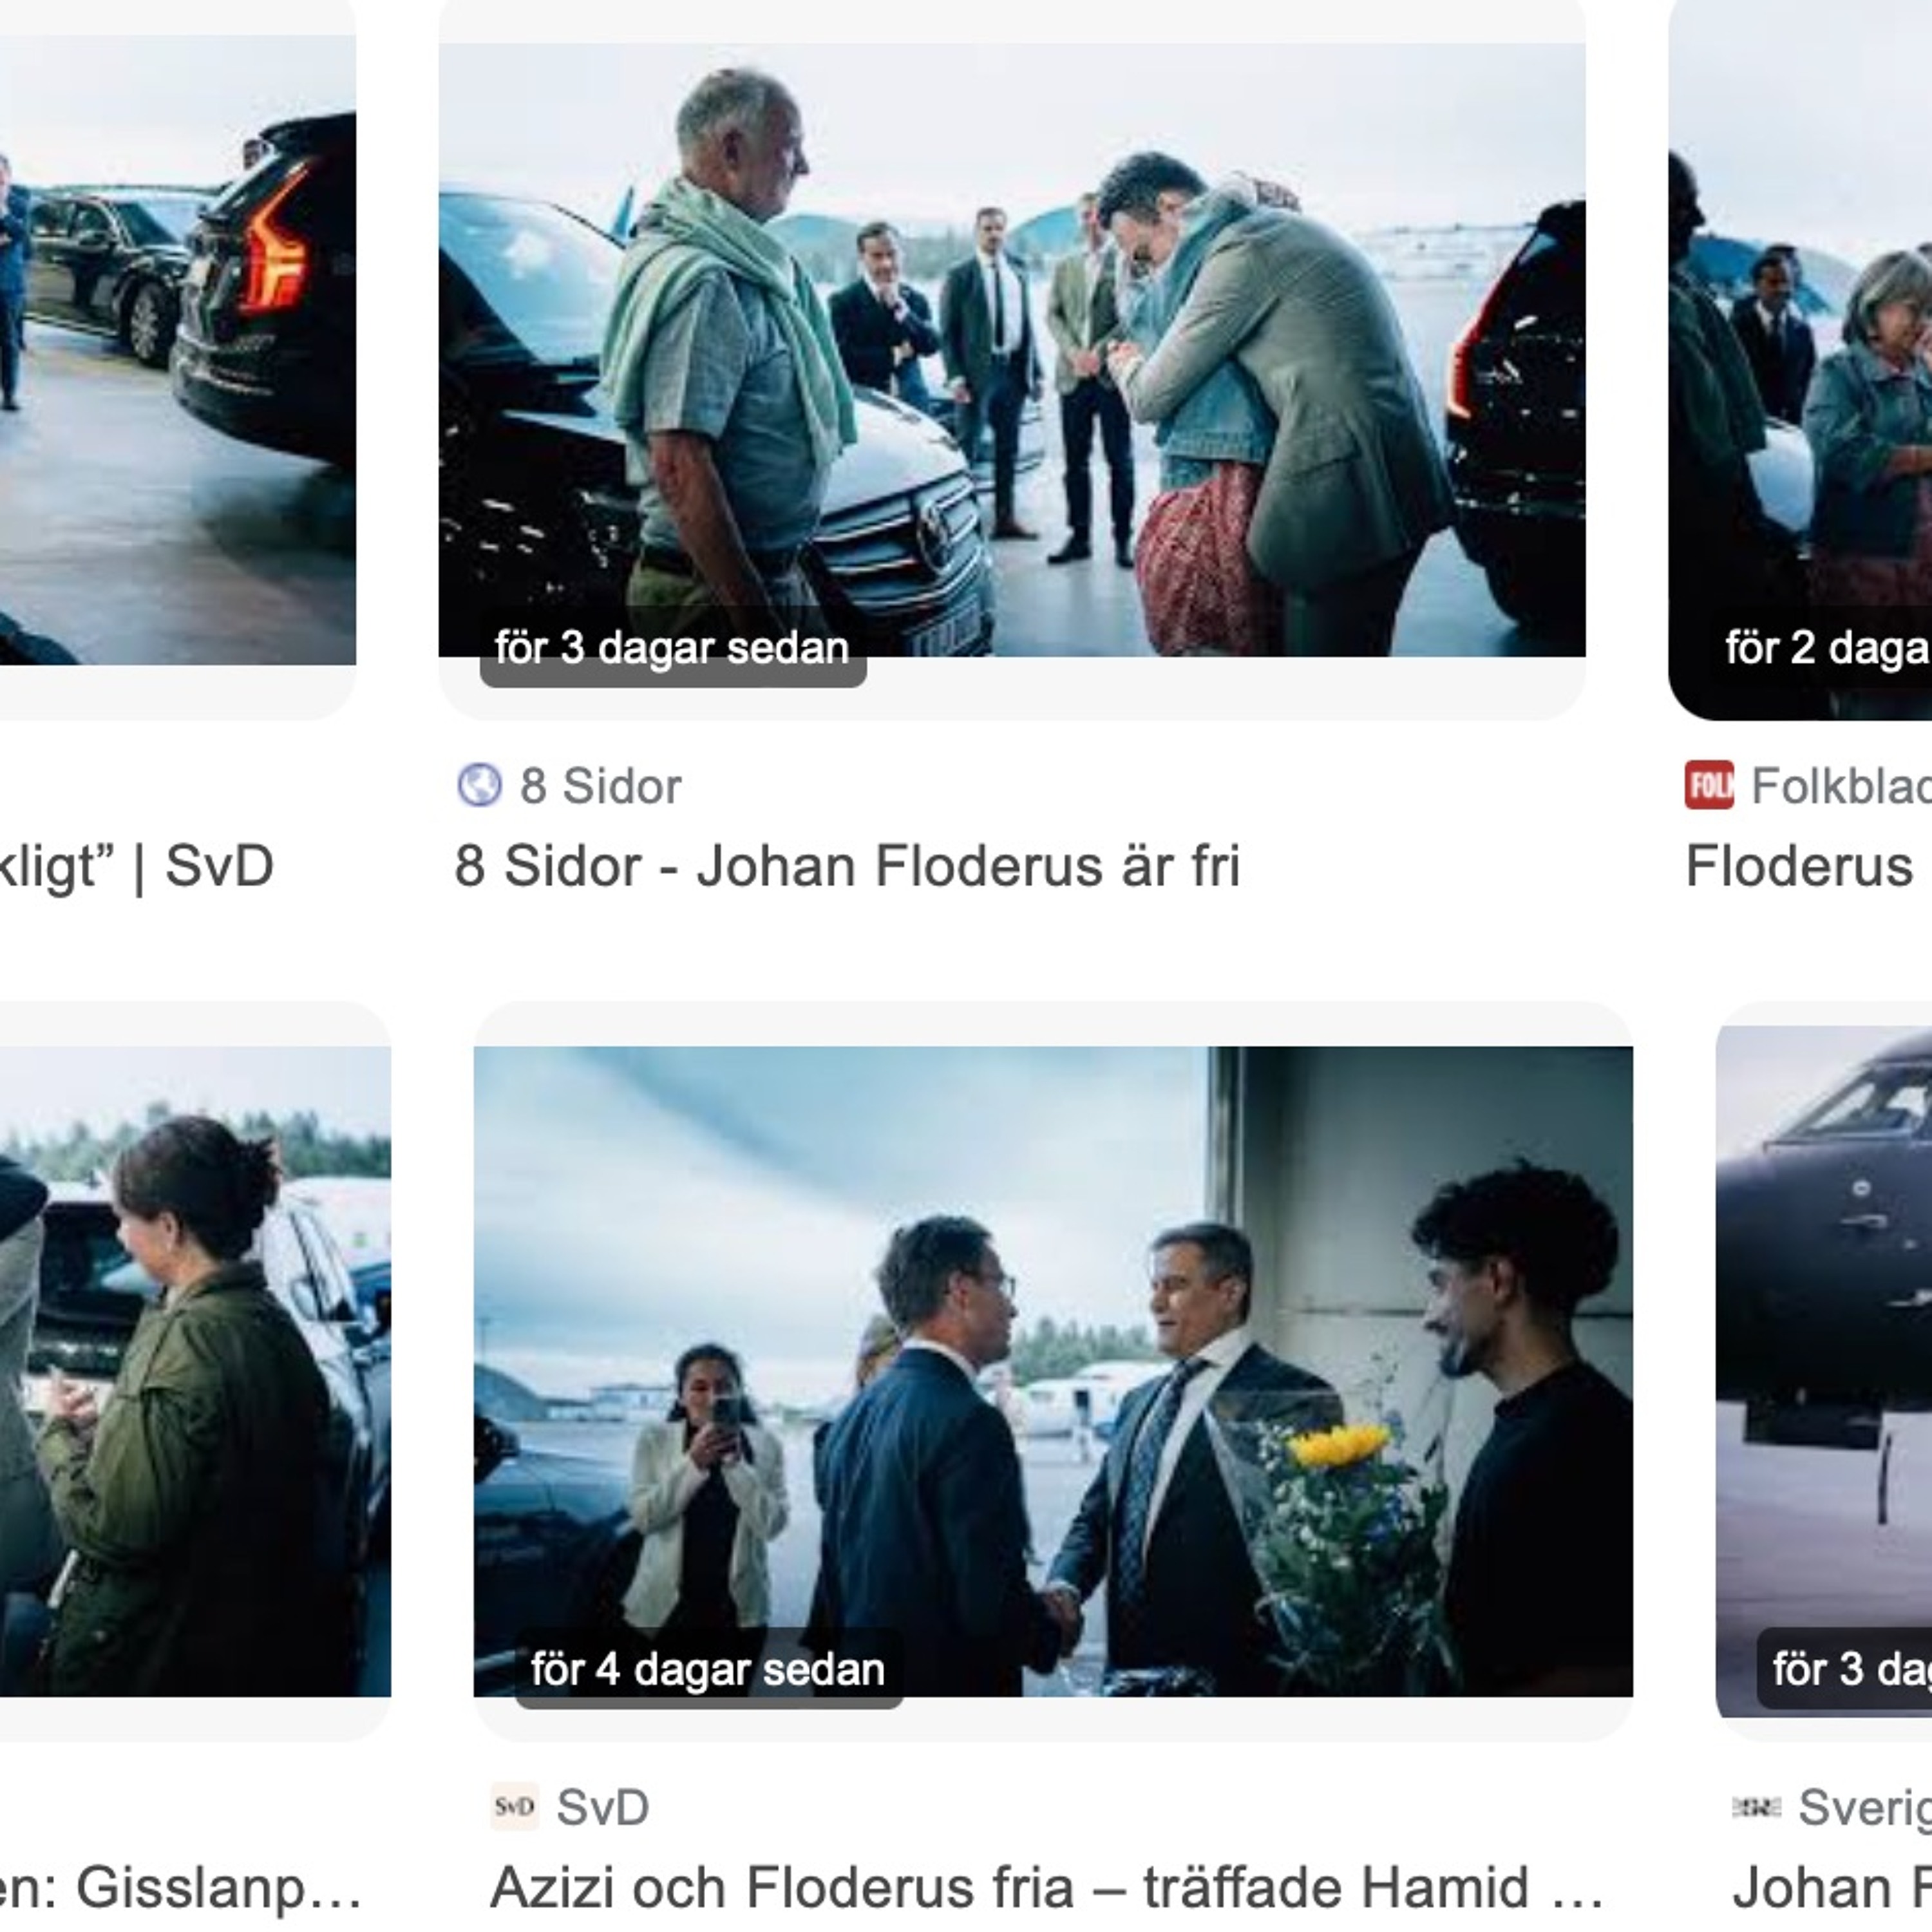Click the red Folkbladet favicon
This screenshot has height=1932, width=1932.
pos(1709,785)
